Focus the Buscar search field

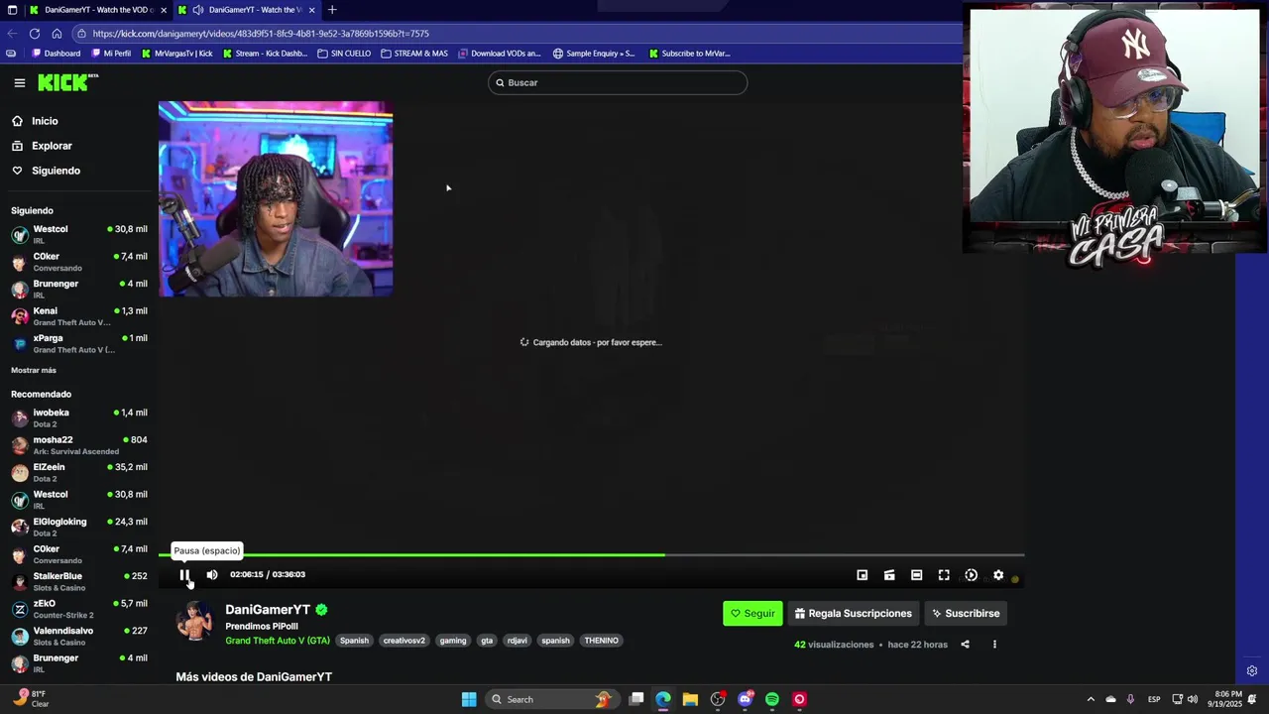point(617,82)
